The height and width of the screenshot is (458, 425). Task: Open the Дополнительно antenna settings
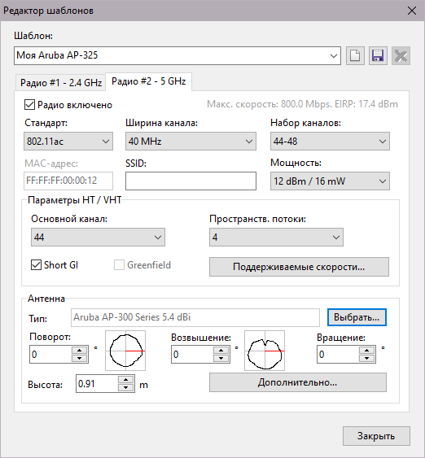[298, 382]
